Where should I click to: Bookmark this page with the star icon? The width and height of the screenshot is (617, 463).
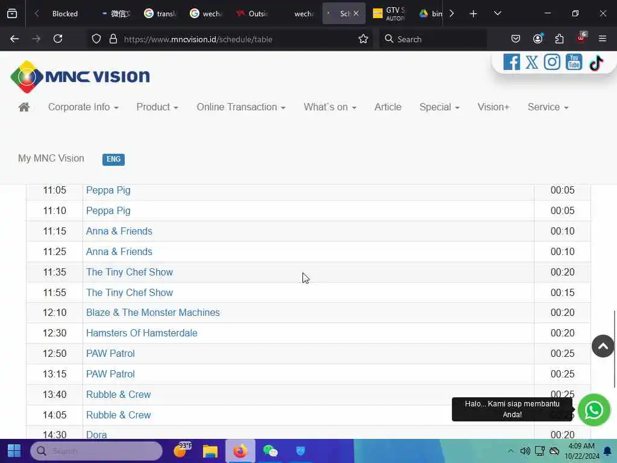[363, 39]
